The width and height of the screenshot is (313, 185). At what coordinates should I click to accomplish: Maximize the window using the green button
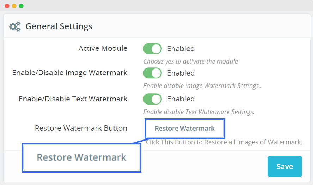(21, 6)
